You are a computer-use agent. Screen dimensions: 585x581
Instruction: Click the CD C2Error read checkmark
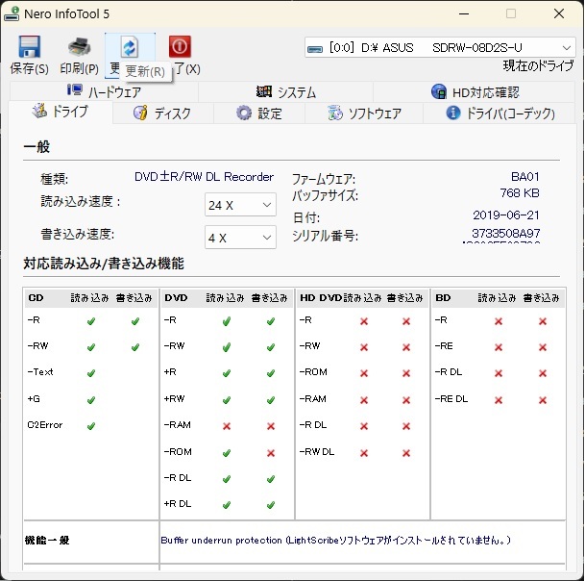91,425
